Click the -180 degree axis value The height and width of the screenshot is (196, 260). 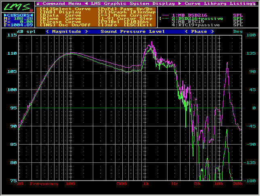point(250,181)
